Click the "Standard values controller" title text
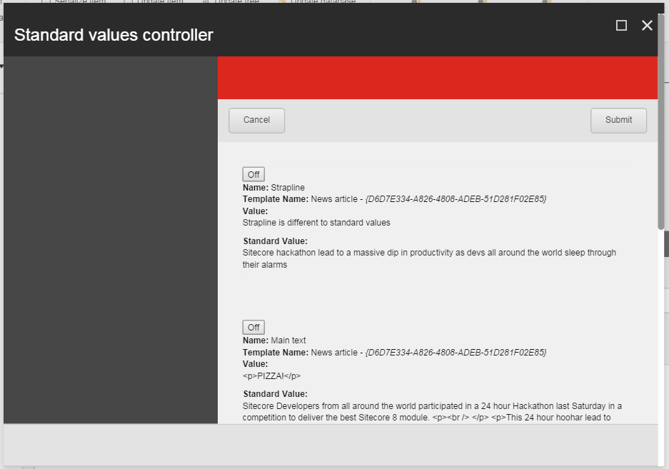Screen dimensions: 669x469 click(114, 35)
